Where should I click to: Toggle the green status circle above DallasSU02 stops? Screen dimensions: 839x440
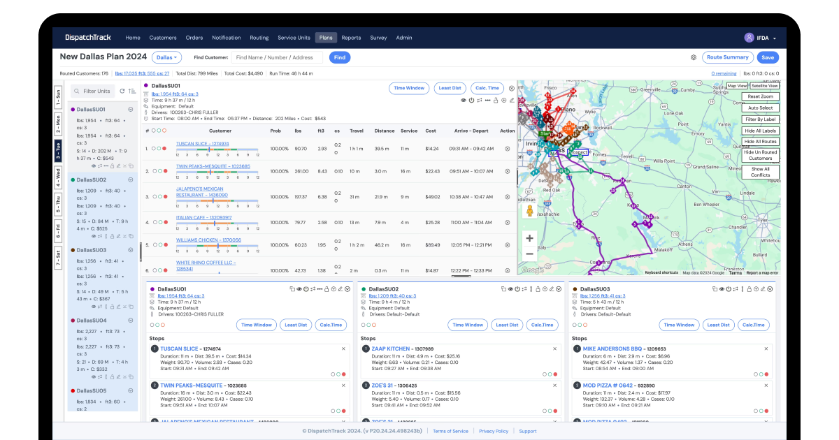(x=368, y=324)
